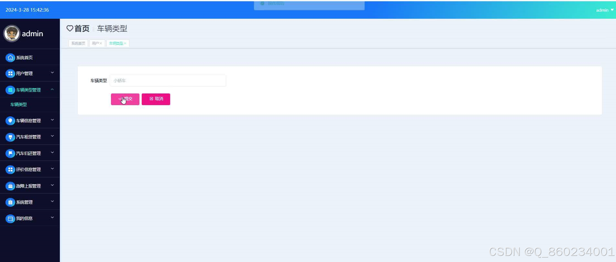Click the 取消 cancel button
The width and height of the screenshot is (616, 262).
156,99
